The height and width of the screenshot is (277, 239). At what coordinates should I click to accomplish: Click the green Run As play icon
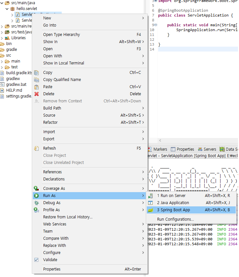(36, 196)
